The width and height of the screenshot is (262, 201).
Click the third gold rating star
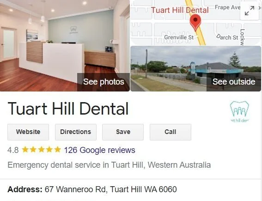click(41, 150)
